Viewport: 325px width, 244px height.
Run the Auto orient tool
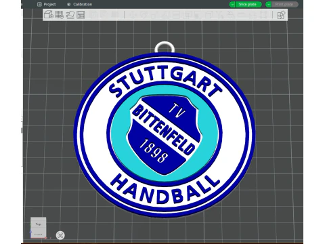tap(70, 15)
